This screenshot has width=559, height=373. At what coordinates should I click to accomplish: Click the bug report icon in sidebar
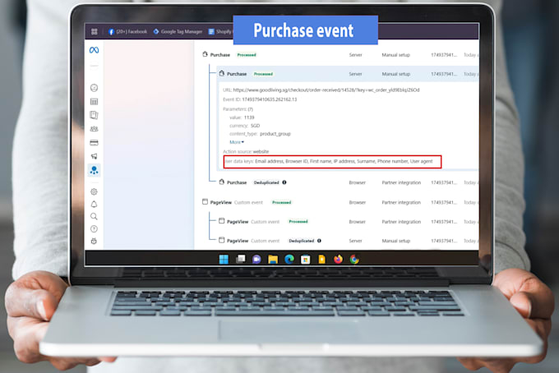[94, 242]
